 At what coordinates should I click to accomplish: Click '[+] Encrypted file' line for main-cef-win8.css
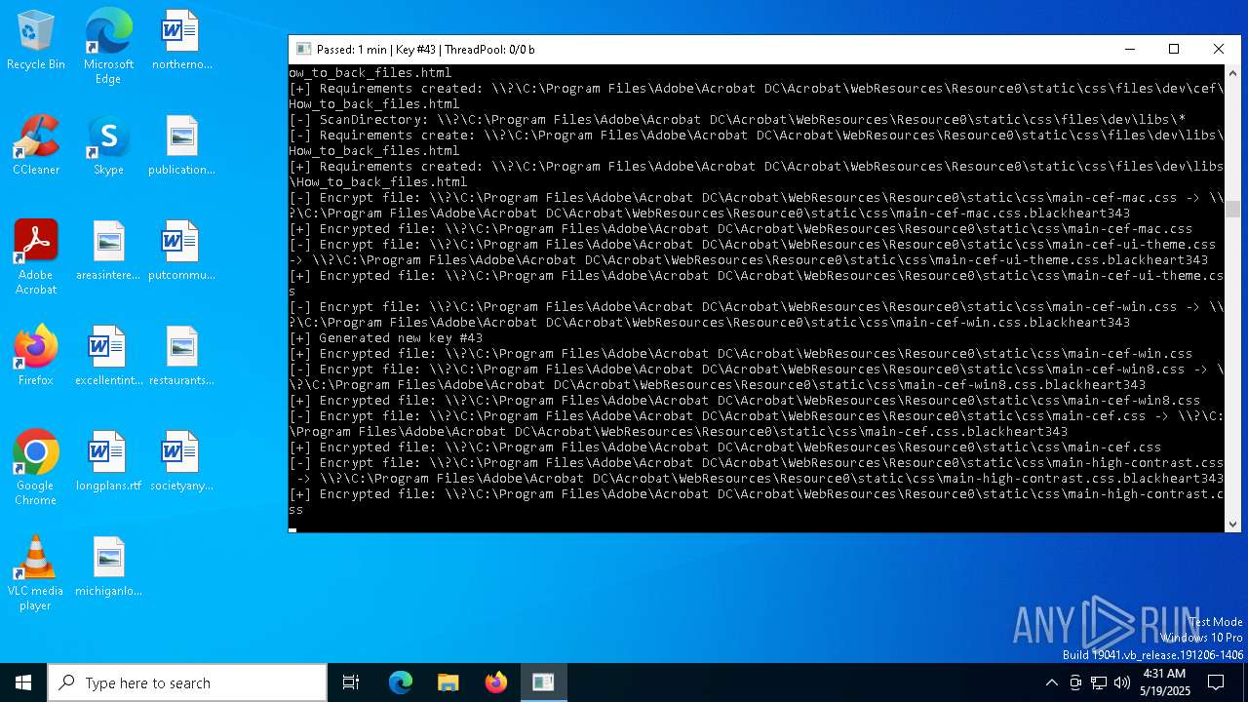point(744,401)
